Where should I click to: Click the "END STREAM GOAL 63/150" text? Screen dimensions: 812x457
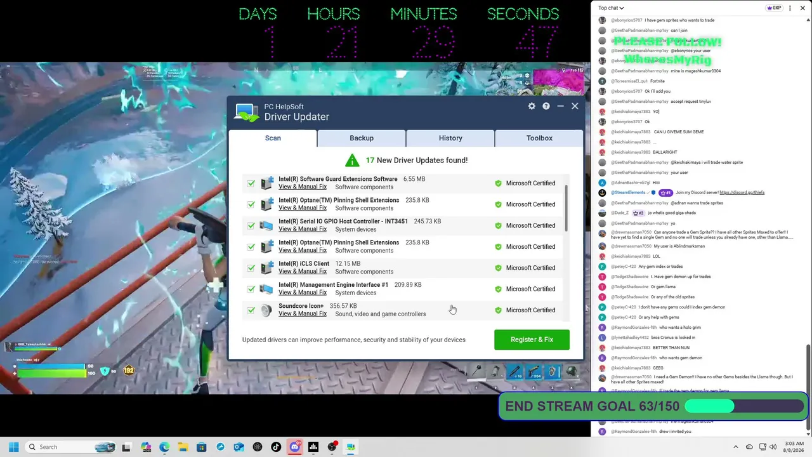593,406
